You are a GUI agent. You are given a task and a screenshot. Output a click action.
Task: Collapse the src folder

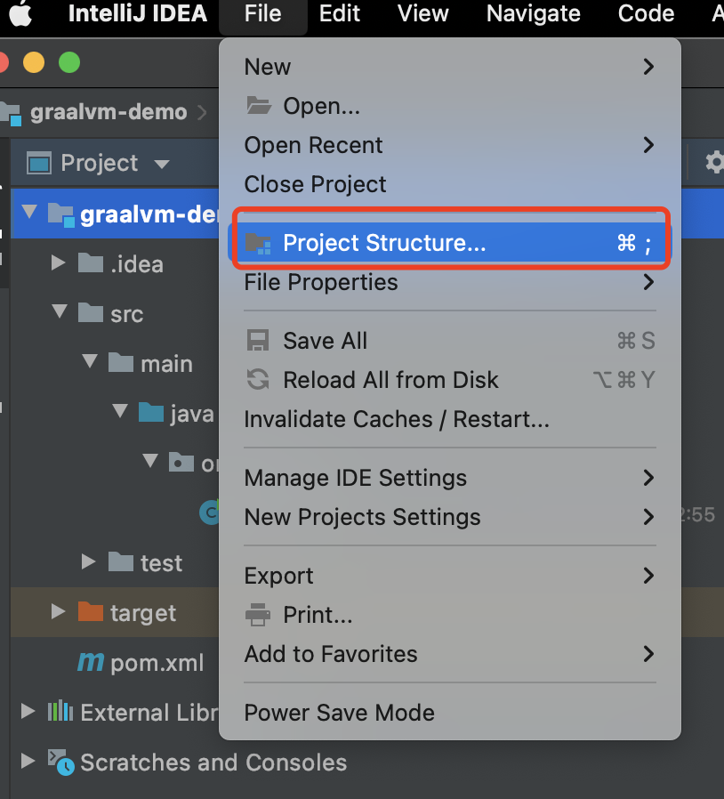pos(60,311)
